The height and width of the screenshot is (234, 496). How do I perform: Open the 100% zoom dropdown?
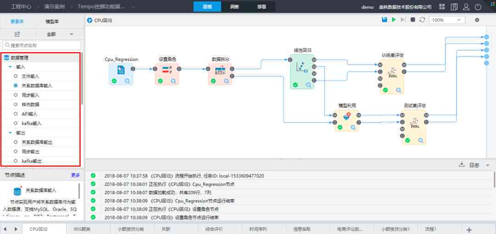pyautogui.click(x=447, y=20)
